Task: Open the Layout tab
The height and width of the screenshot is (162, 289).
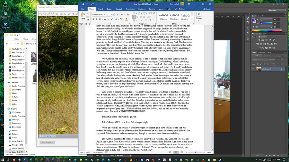Action: point(119,9)
